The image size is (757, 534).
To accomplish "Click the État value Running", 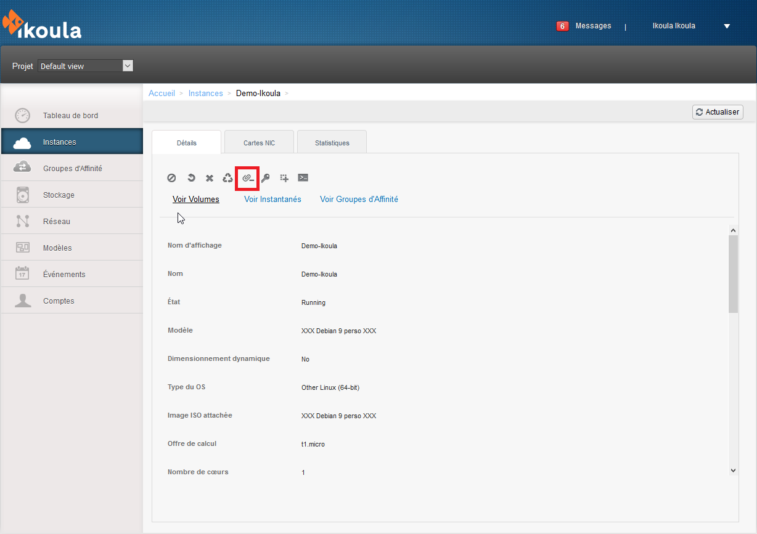I will (313, 302).
